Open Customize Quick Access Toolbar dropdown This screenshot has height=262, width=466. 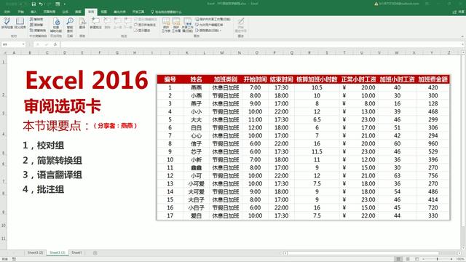pos(65,4)
